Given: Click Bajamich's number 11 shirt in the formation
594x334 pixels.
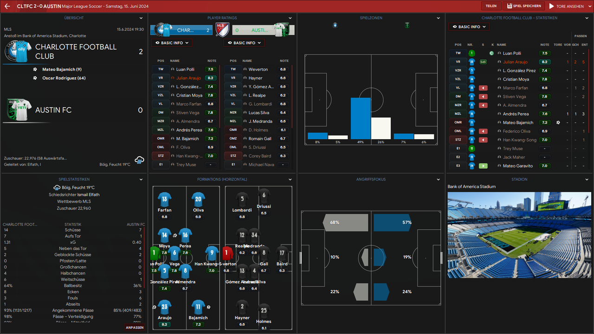Looking at the screenshot, I should tap(198, 307).
